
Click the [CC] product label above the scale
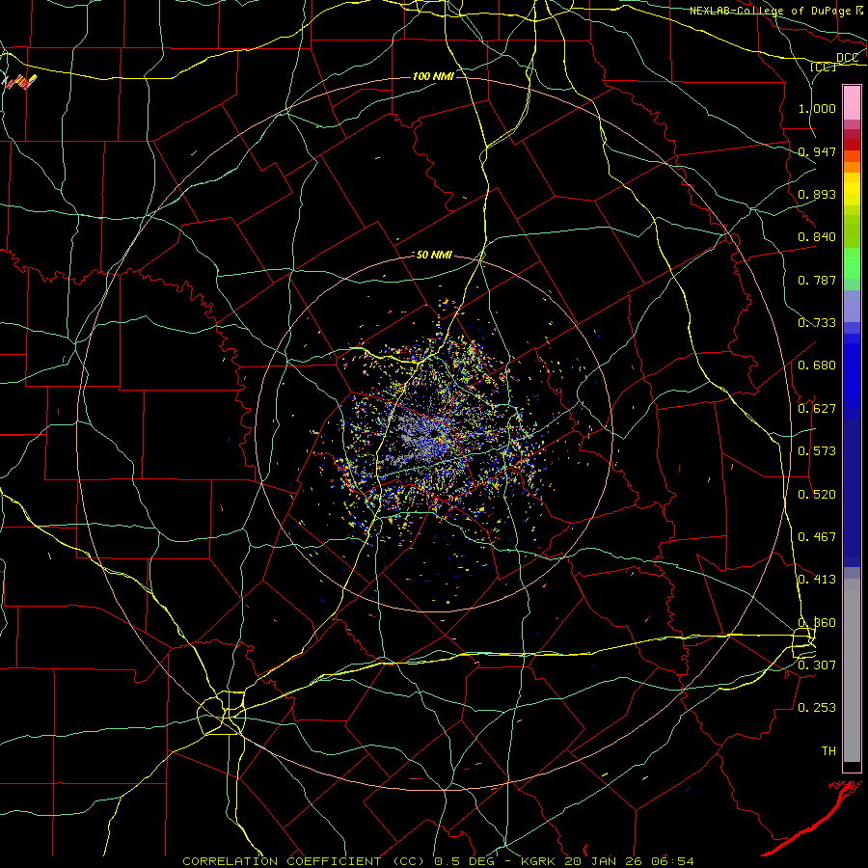(823, 67)
